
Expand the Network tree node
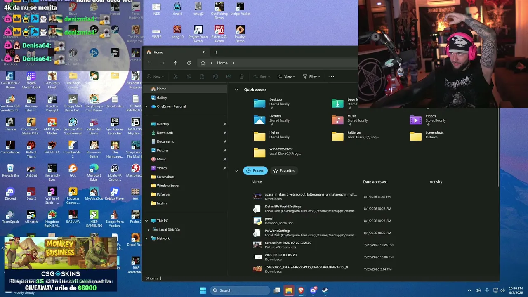(x=146, y=238)
